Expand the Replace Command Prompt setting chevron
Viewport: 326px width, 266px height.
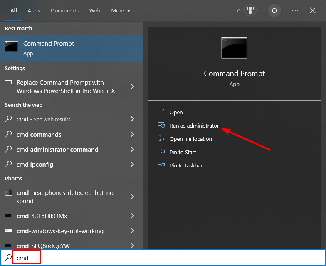click(x=132, y=86)
